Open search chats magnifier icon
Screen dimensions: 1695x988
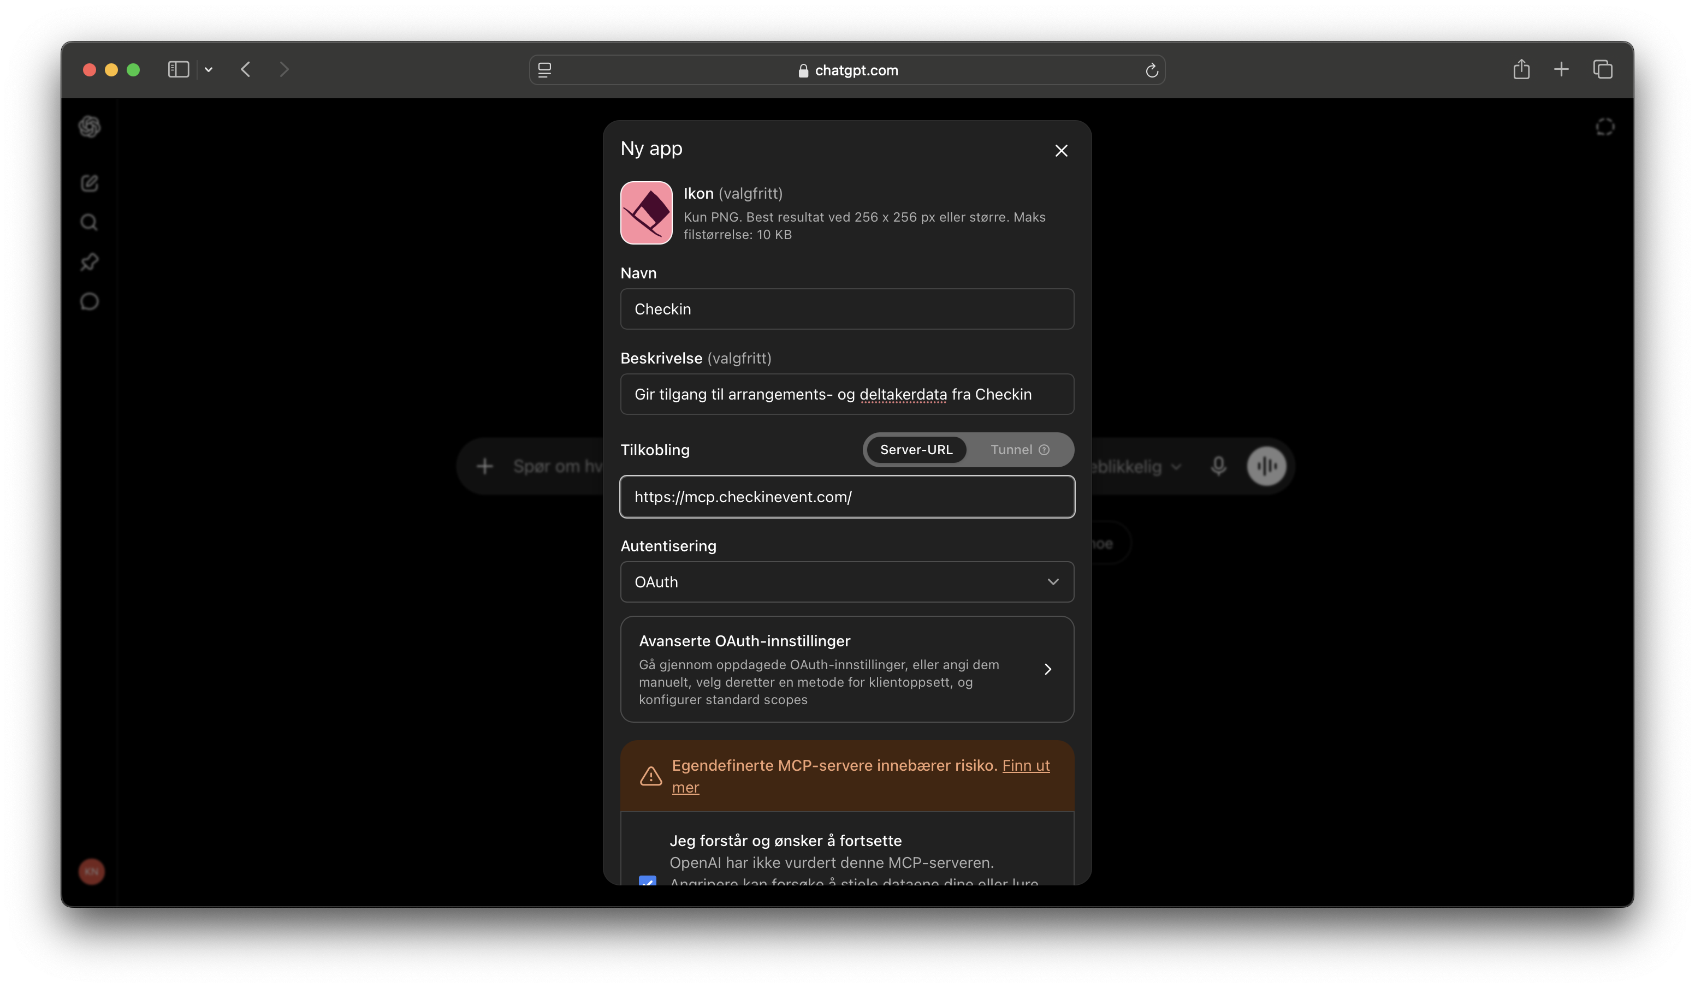tap(90, 223)
